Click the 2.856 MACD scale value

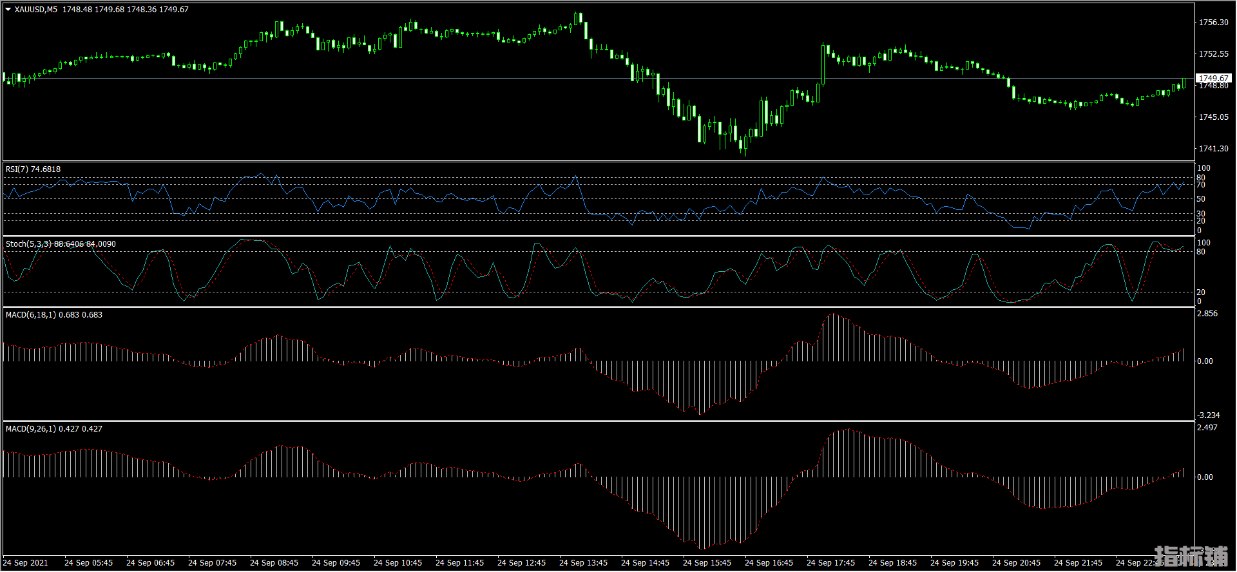pyautogui.click(x=1207, y=314)
